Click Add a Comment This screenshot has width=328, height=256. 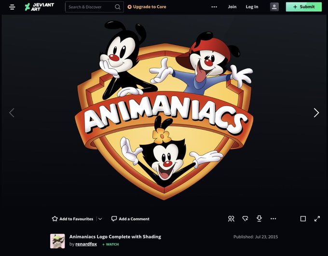pos(130,219)
